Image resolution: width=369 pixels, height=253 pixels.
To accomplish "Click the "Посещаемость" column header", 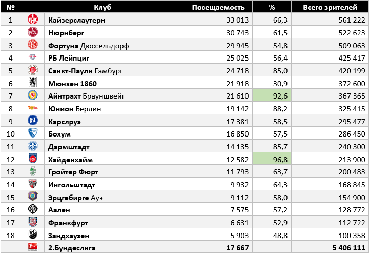I will (x=222, y=7).
